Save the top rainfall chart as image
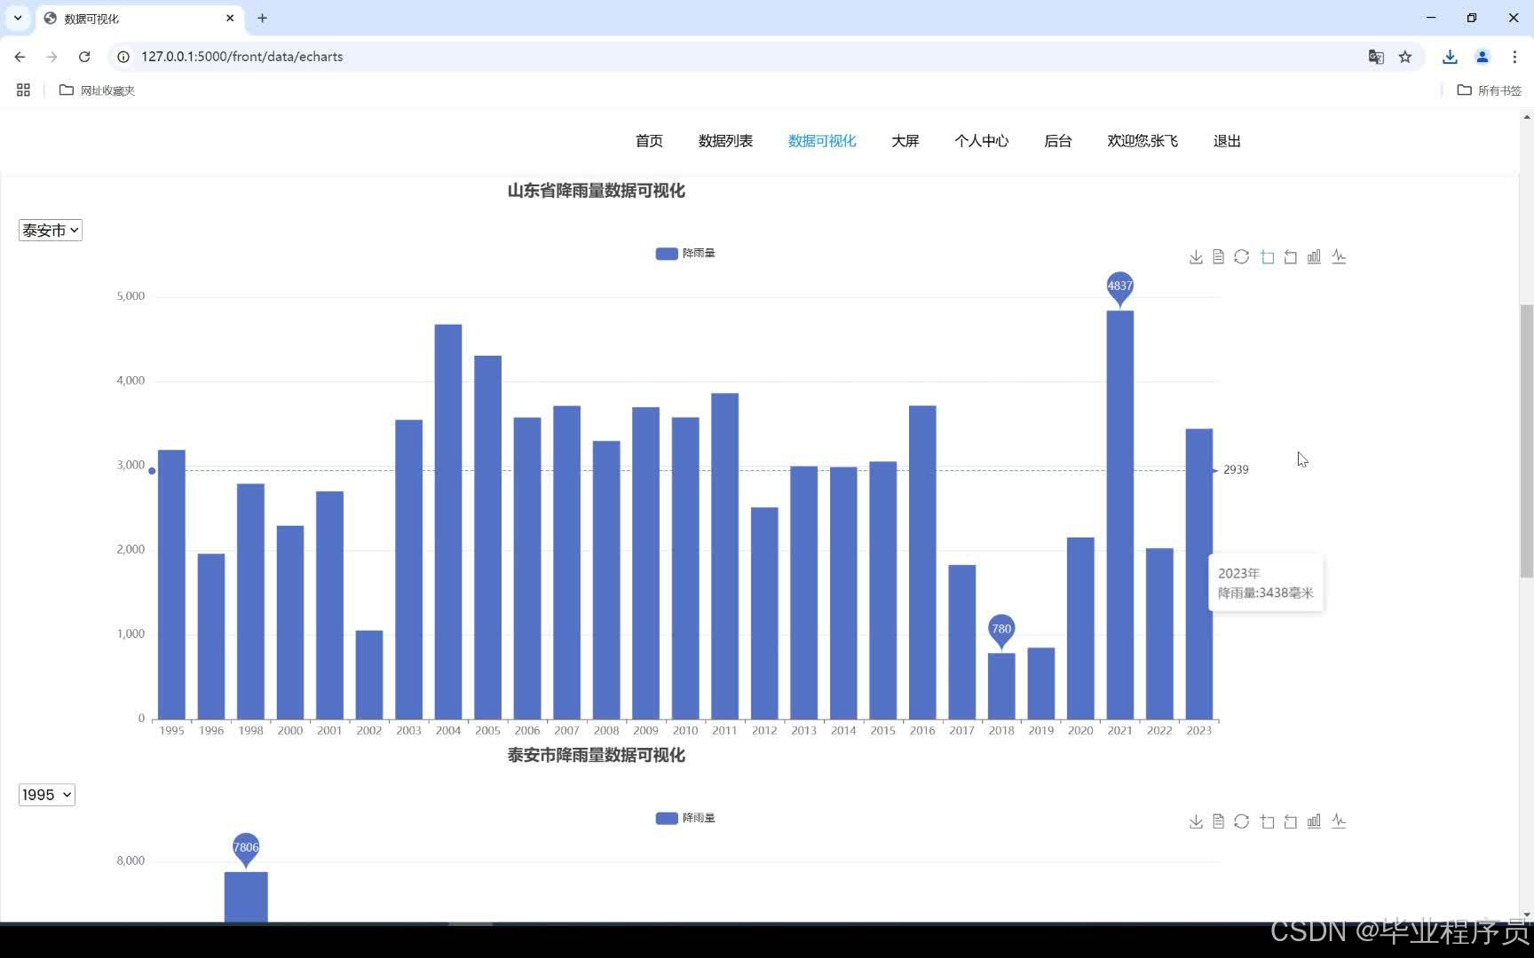Viewport: 1534px width, 958px height. (1196, 257)
